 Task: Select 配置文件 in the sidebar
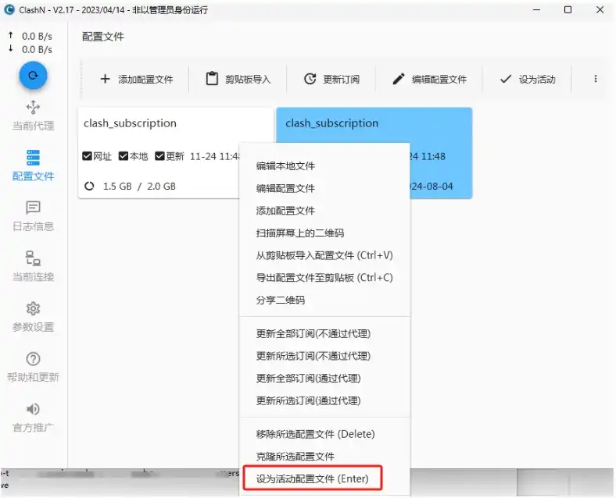33,165
